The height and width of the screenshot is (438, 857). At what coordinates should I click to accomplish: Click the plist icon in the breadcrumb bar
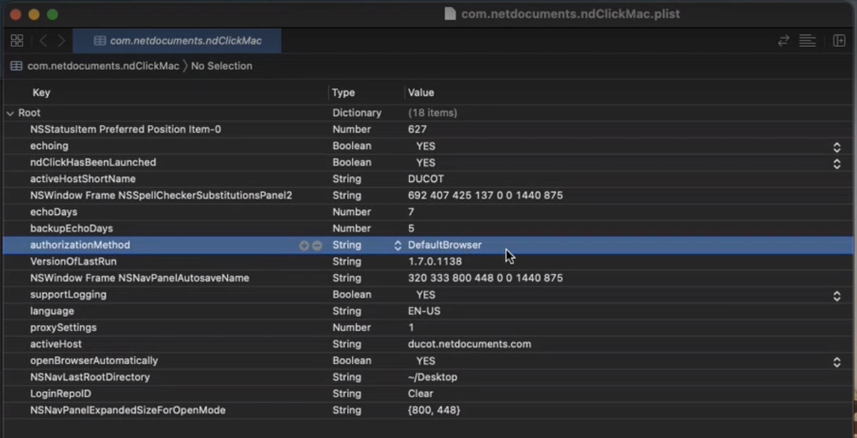point(16,66)
